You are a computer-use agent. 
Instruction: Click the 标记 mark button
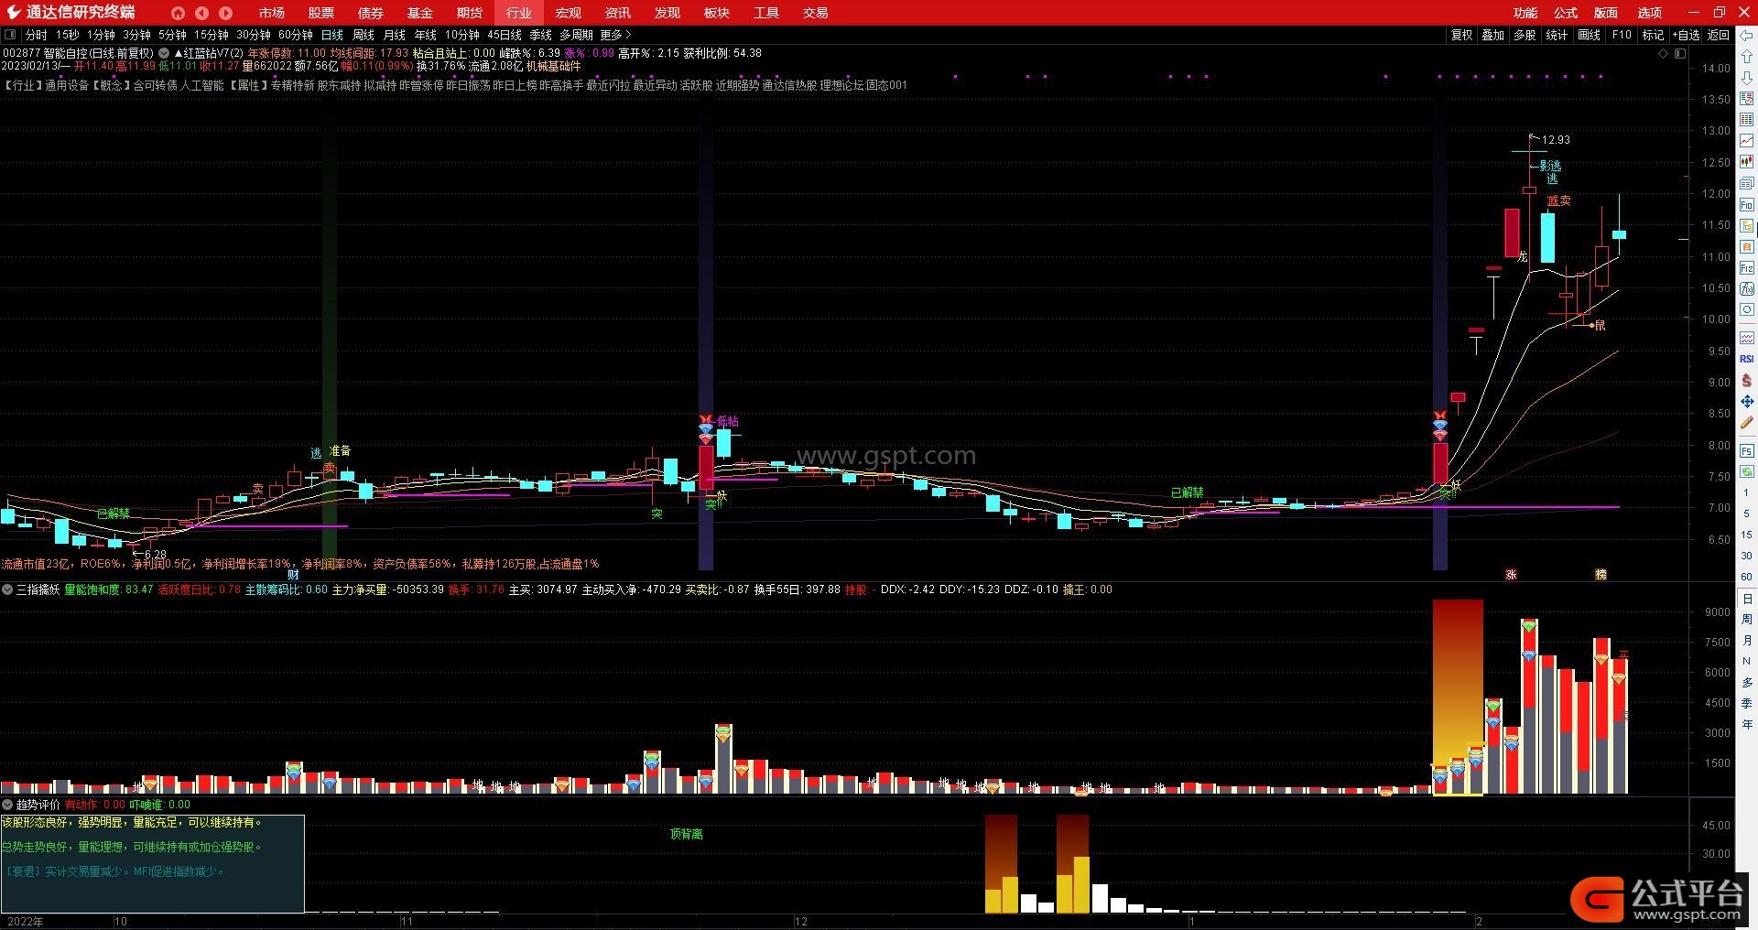pyautogui.click(x=1653, y=35)
